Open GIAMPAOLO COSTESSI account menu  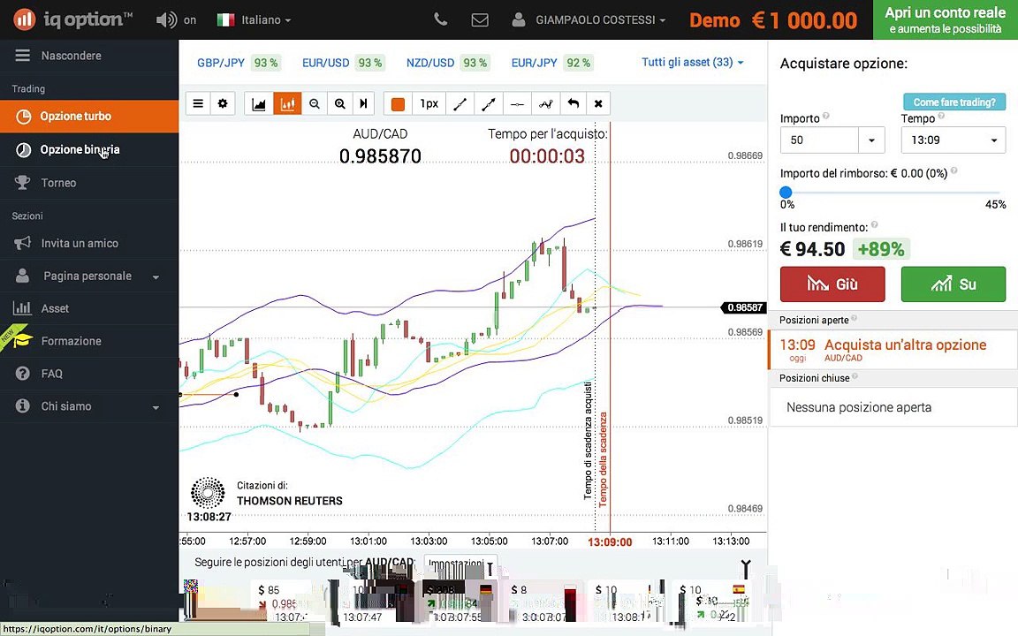(x=589, y=20)
